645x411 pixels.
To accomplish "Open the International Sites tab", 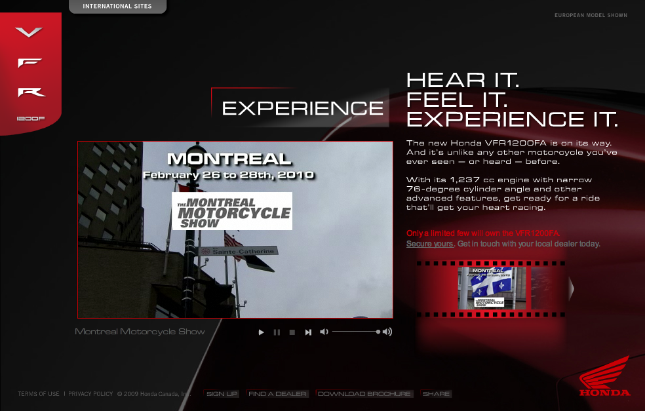I will click(x=117, y=7).
